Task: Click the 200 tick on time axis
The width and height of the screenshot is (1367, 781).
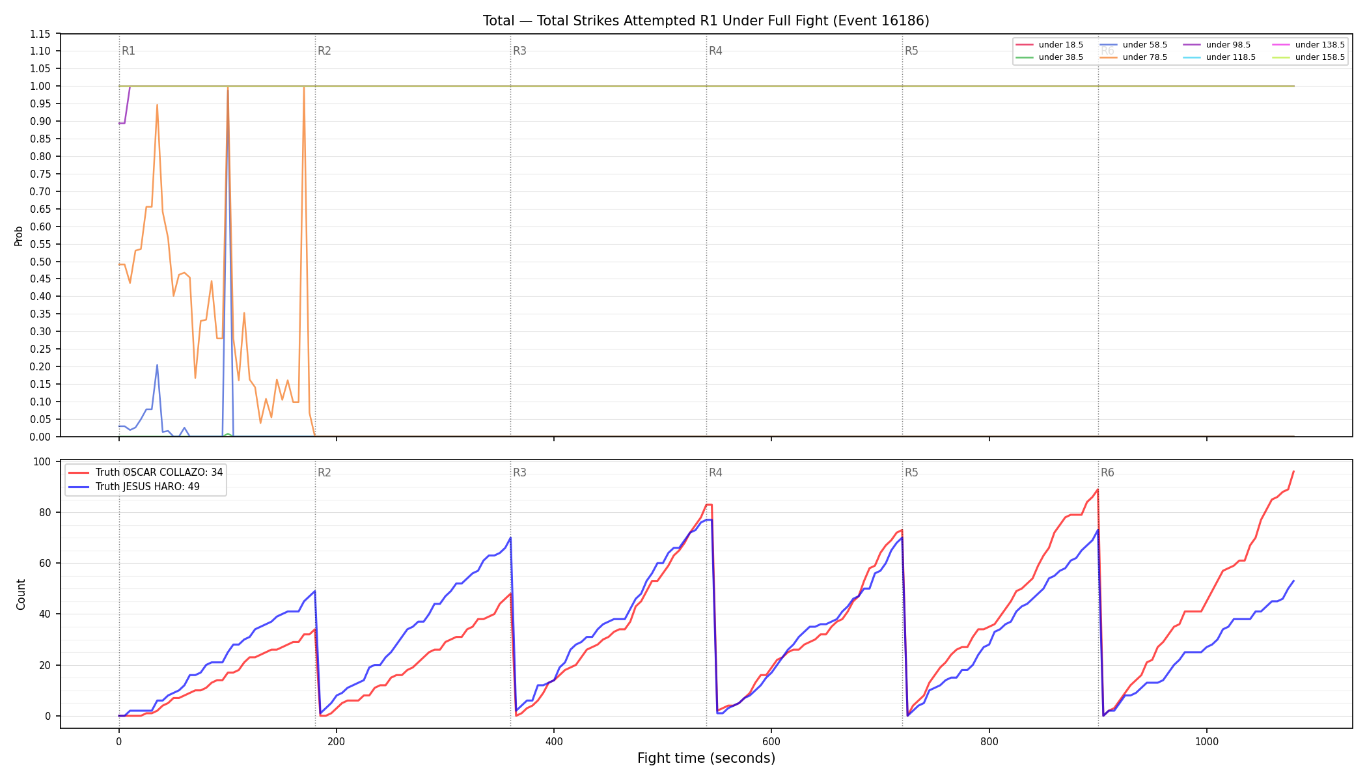Action: click(337, 741)
